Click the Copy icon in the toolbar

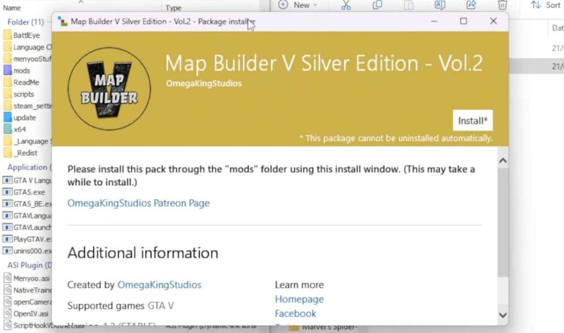377,5
